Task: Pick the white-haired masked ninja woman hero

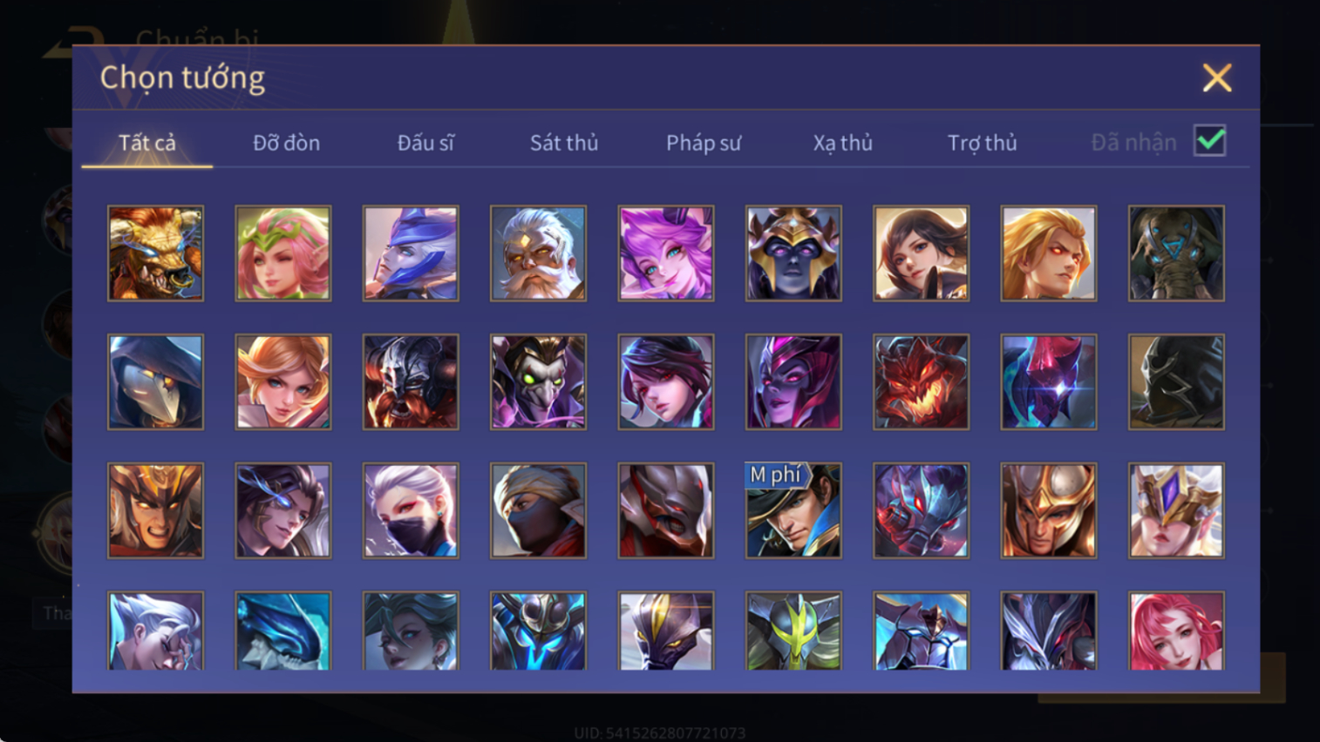Action: click(411, 510)
